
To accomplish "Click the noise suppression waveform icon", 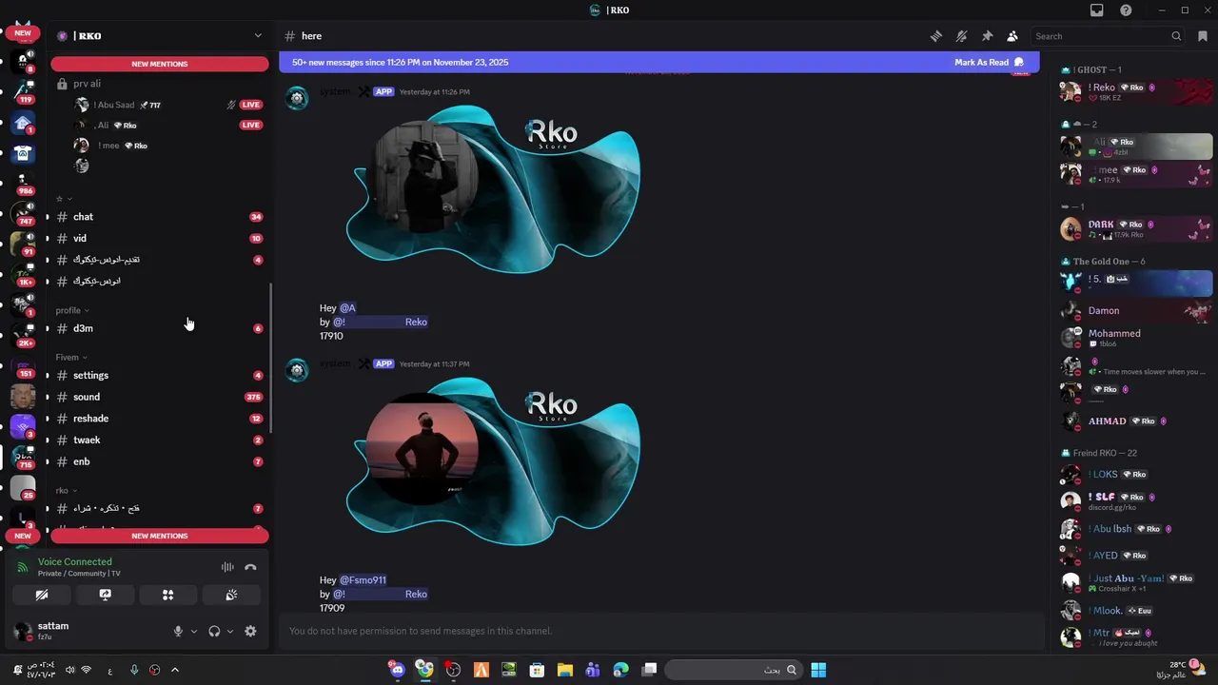I will click(x=227, y=567).
